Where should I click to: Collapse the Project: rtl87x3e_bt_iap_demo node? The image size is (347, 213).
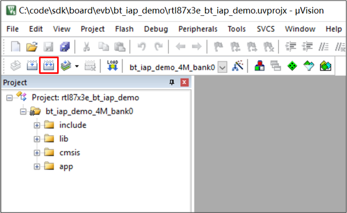coord(9,98)
